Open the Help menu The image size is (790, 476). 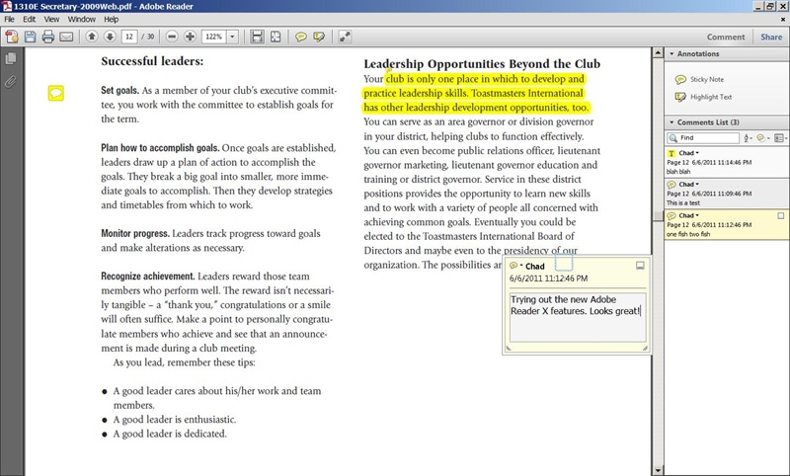(x=112, y=19)
